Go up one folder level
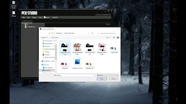Viewport: 186px width, 104px height. (50, 33)
